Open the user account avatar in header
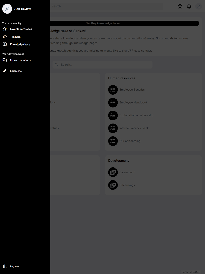Viewport: 205px width, 274px height. tap(199, 6)
